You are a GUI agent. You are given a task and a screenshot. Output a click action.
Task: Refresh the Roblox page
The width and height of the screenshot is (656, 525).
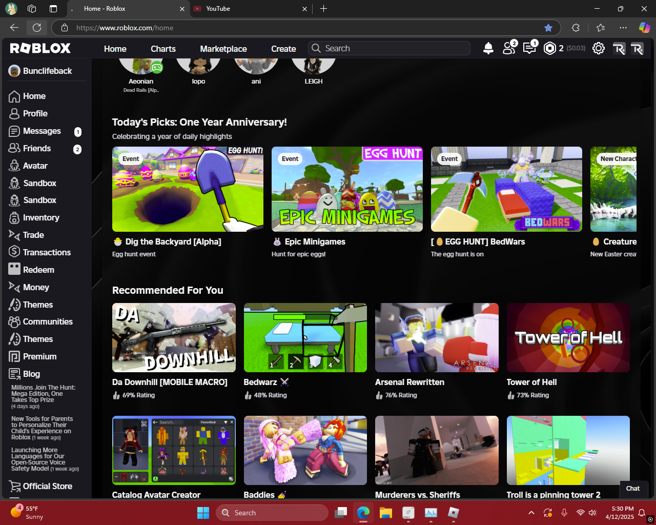(x=37, y=28)
